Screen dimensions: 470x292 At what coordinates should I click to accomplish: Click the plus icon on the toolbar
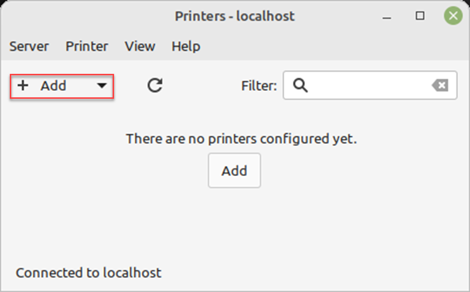23,86
